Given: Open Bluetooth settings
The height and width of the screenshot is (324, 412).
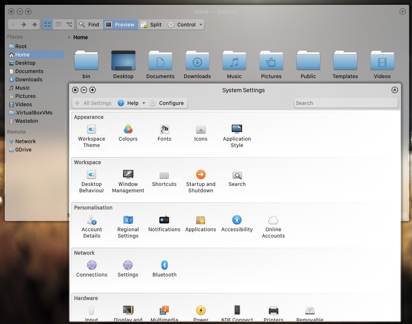Looking at the screenshot, I should pos(164,269).
